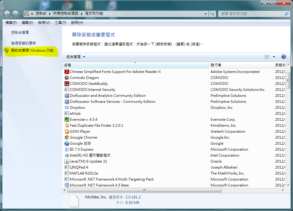Viewport: 293px width, 211px height.
Task: Select MATLAB R2012a entry
Action: [84, 173]
